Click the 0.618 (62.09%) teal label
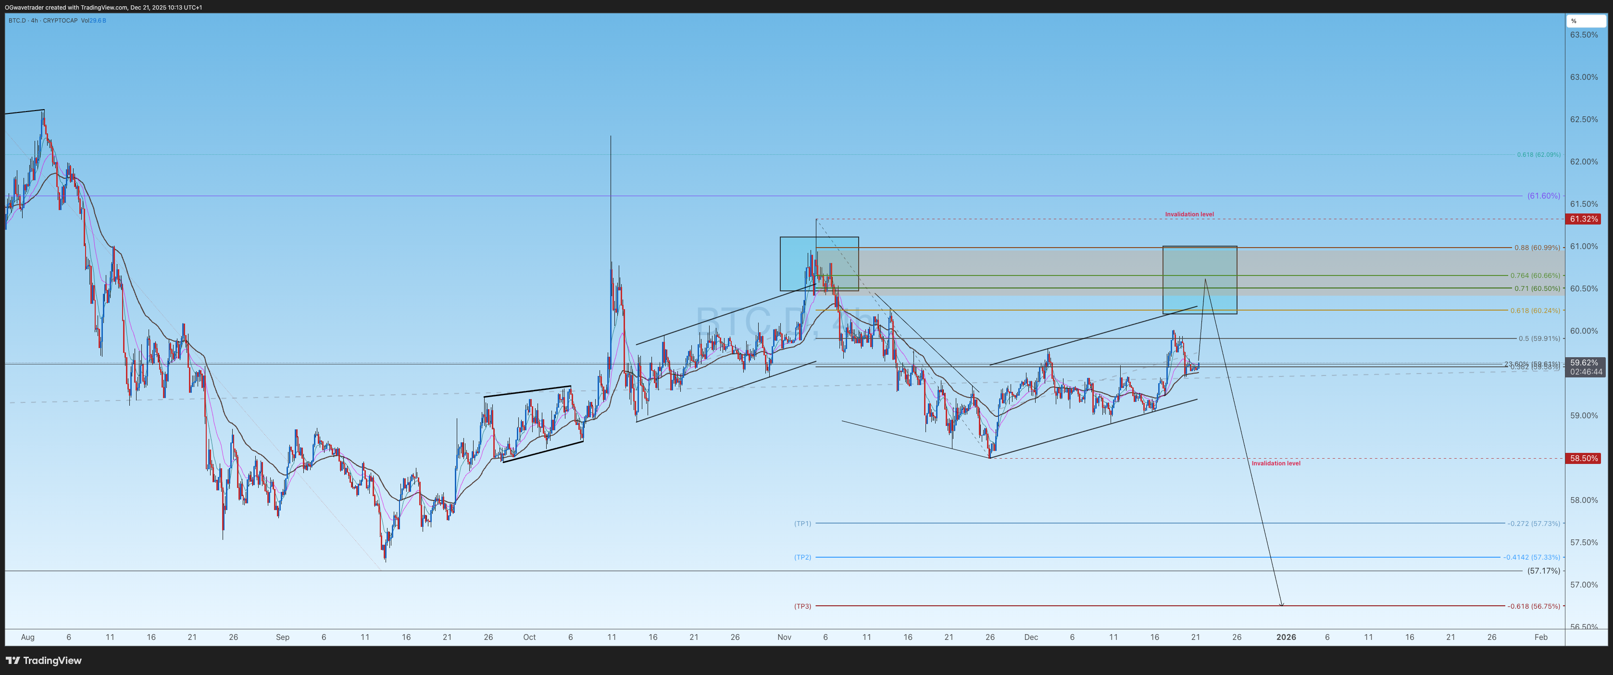This screenshot has width=1613, height=675. pos(1538,155)
